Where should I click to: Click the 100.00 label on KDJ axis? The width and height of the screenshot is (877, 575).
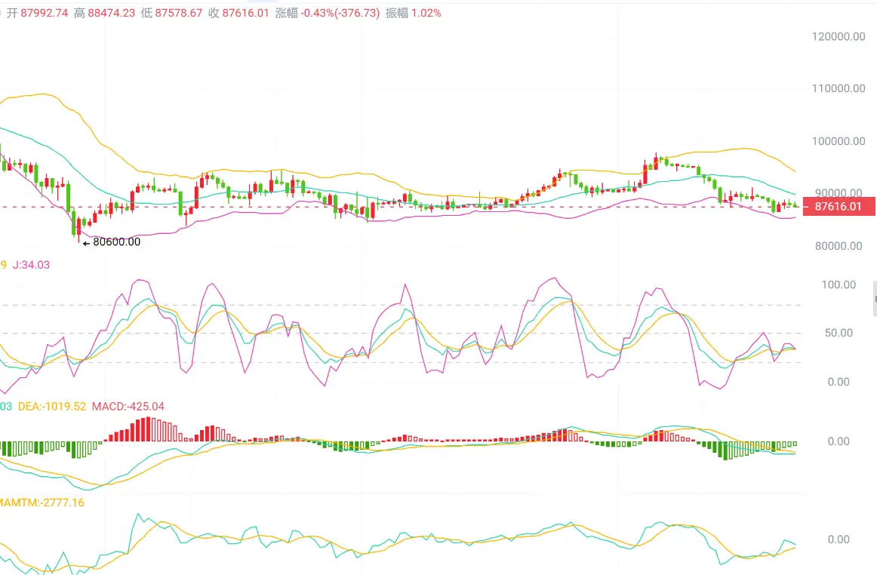pyautogui.click(x=839, y=284)
